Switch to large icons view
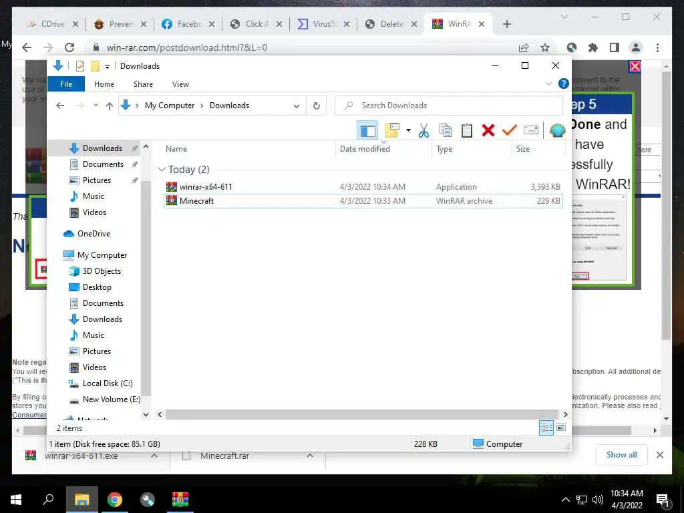Image resolution: width=684 pixels, height=513 pixels. 561,427
